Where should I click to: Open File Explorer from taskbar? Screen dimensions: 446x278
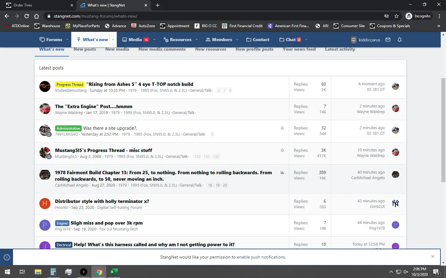pyautogui.click(x=38, y=272)
